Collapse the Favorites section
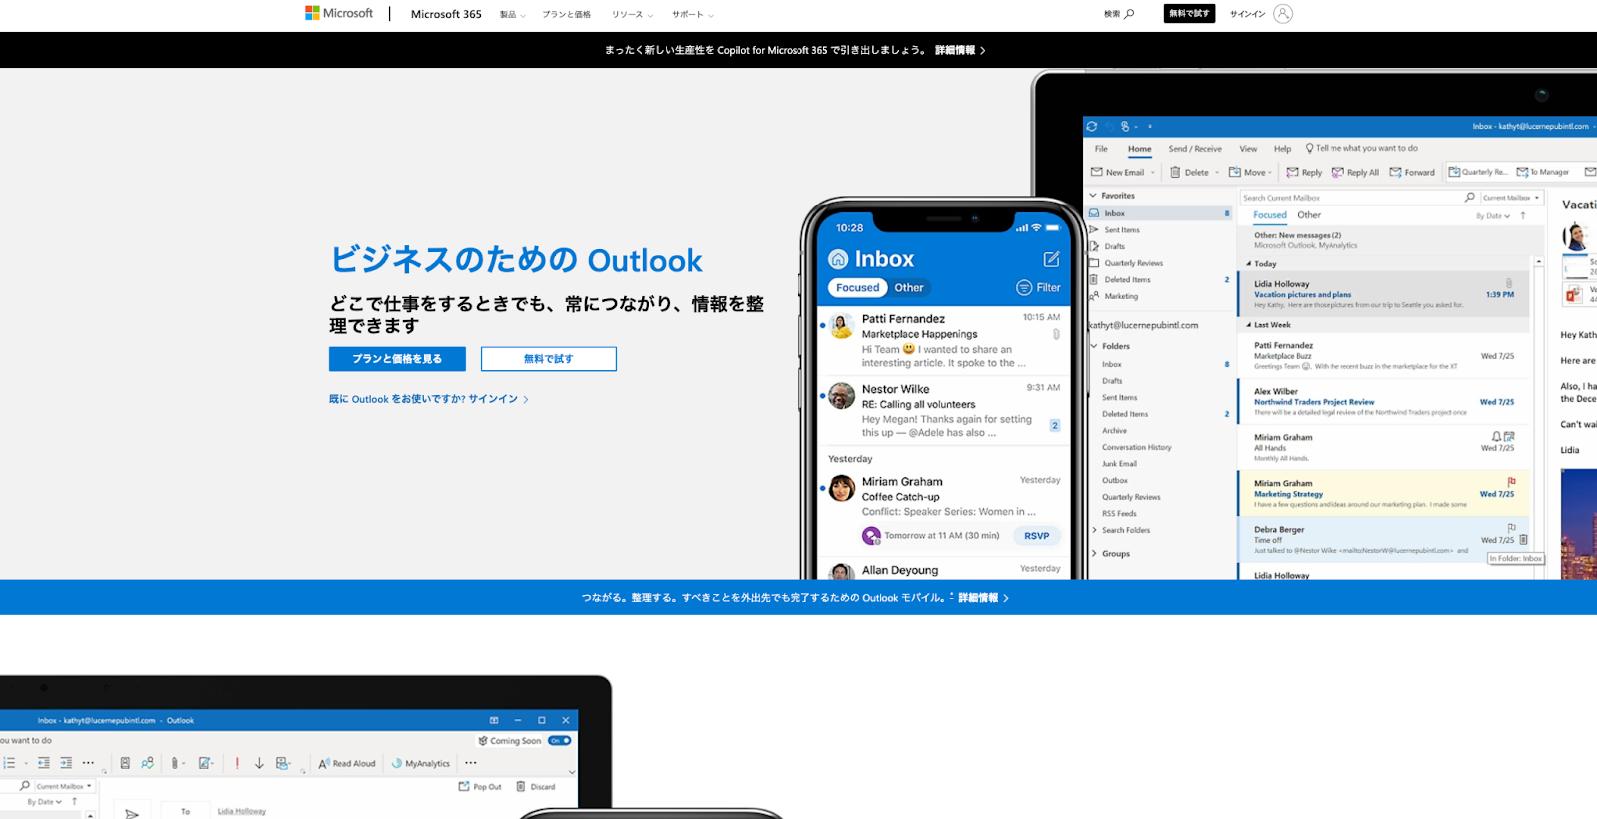The width and height of the screenshot is (1597, 819). point(1094,196)
